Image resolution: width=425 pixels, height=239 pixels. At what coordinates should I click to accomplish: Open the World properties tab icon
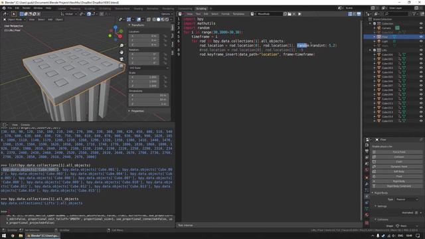pyautogui.click(x=367, y=170)
